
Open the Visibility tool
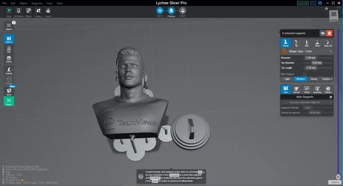coord(9,70)
